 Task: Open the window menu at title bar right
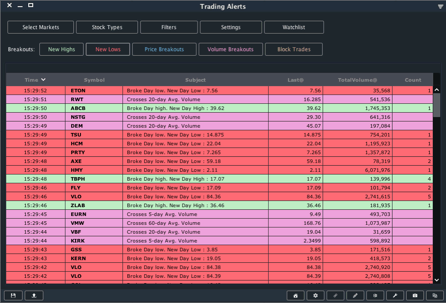point(440,7)
